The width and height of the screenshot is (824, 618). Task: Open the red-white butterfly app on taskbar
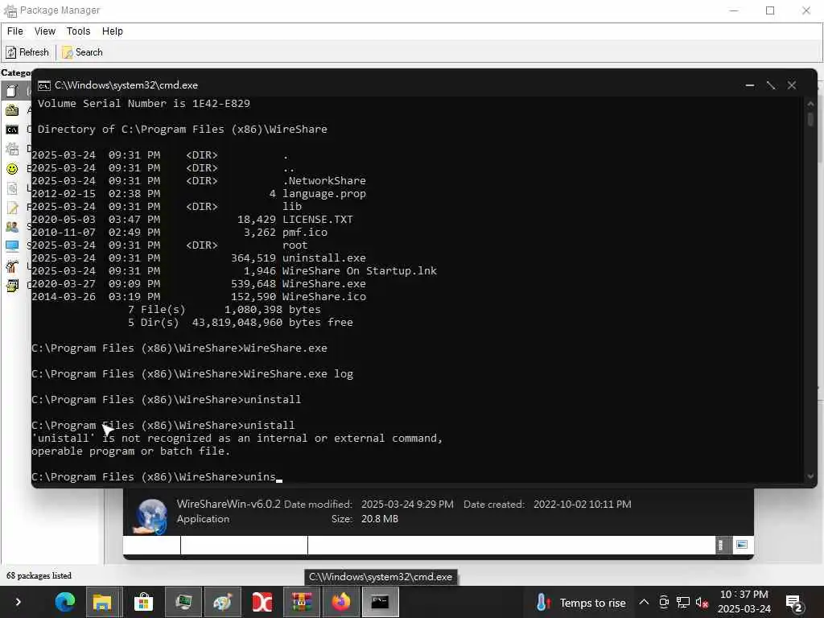262,602
